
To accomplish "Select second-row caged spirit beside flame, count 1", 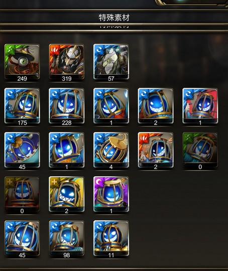I will click(x=111, y=106).
